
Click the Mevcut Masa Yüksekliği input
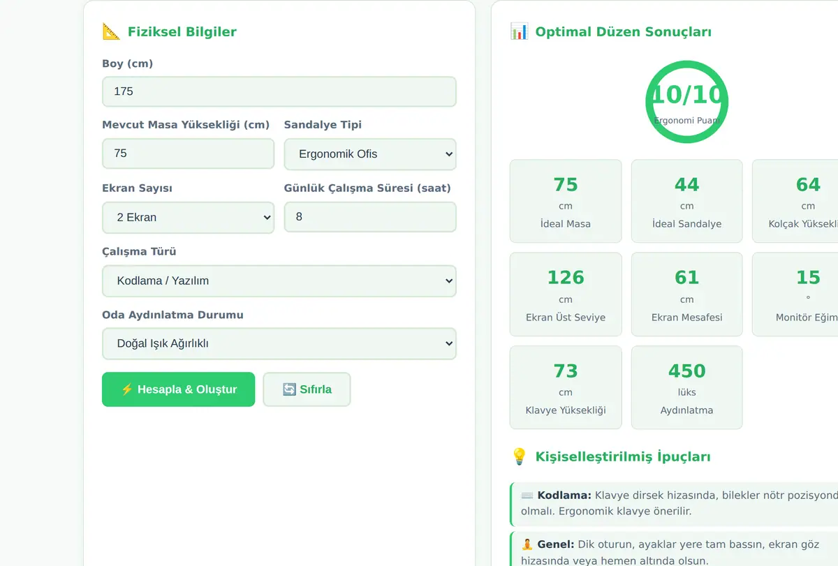point(189,154)
